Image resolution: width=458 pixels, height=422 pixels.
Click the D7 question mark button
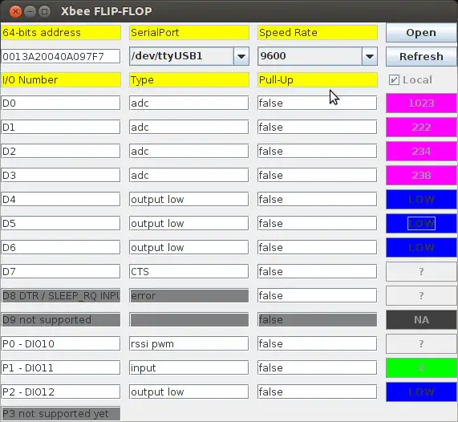point(421,271)
